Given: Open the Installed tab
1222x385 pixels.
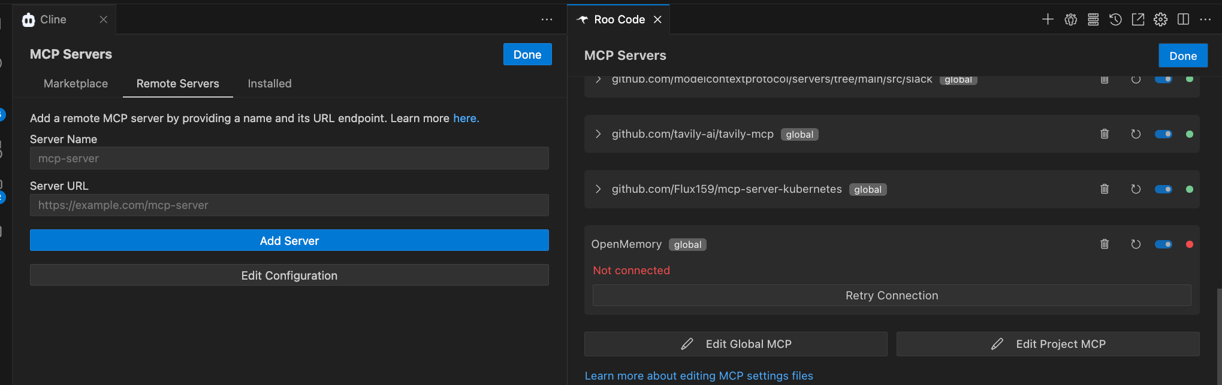Looking at the screenshot, I should (270, 83).
